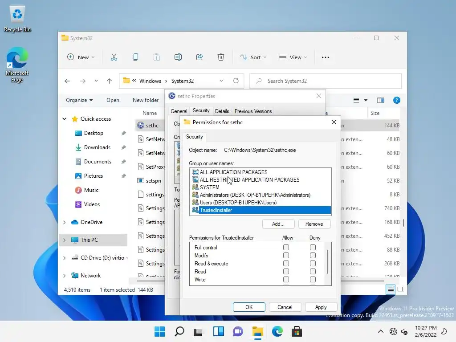Screen dimensions: 456x342
Task: Open Microsoft Edge desktop shortcut
Action: (x=17, y=65)
